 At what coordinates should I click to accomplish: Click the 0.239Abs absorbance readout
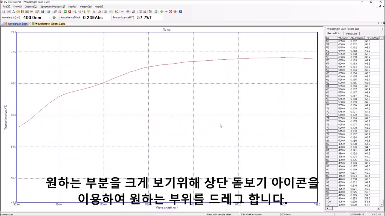[x=93, y=18]
